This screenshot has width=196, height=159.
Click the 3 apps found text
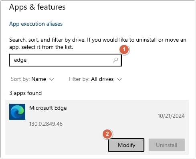click(25, 93)
